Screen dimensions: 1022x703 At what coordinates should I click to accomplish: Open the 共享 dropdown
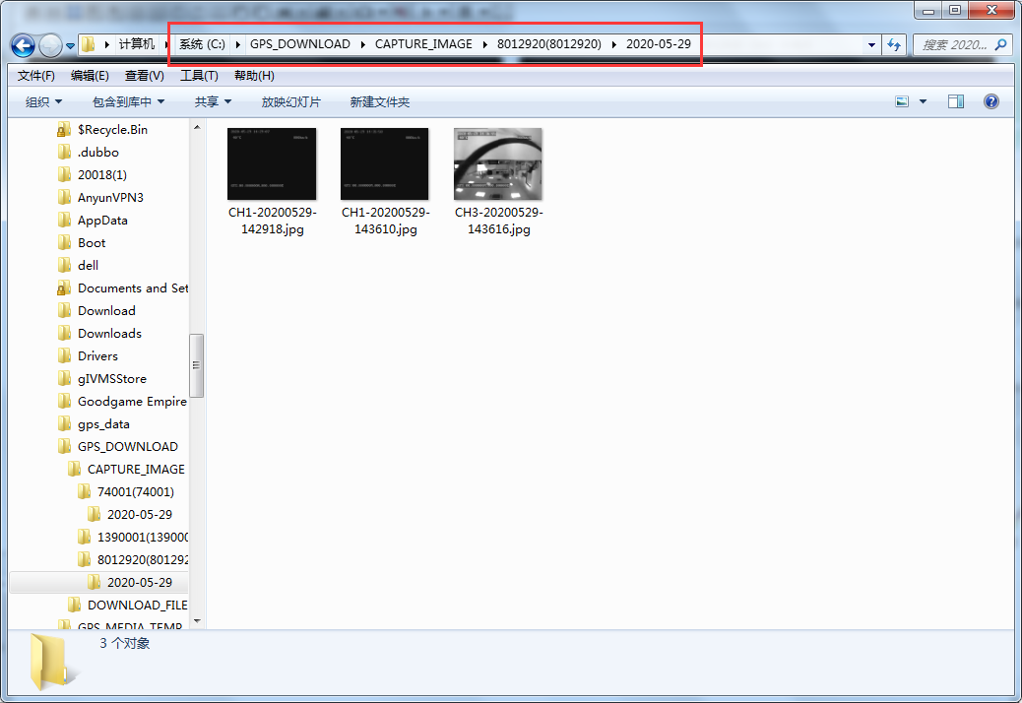(x=213, y=101)
